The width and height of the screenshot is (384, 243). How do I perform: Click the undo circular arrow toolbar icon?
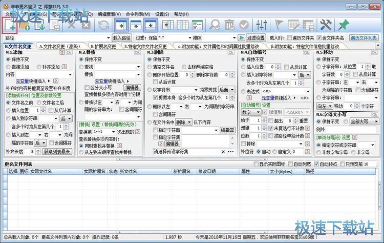pyautogui.click(x=103, y=25)
